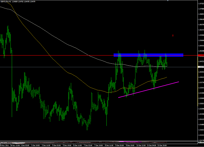Viewport: 204px width, 147px height.
Task: Click the '1 Dec 03:00' time label
Action: 25,145
